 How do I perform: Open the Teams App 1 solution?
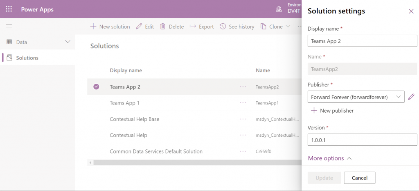[x=124, y=103]
